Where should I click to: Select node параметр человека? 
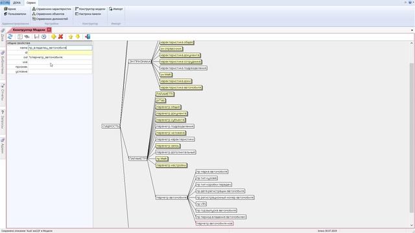[171, 133]
